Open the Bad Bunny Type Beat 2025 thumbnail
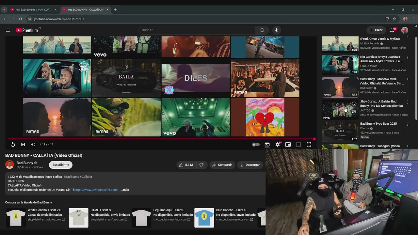This screenshot has width=418, height=235. pos(340,132)
